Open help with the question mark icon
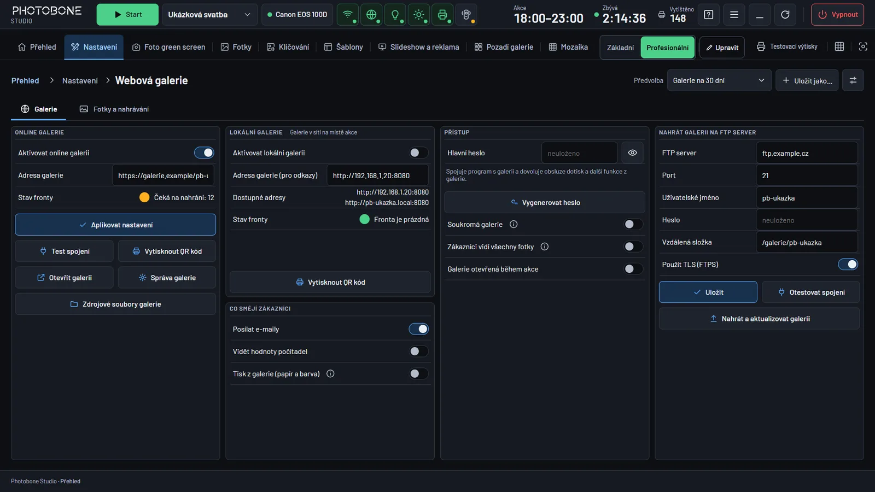The width and height of the screenshot is (875, 492). click(709, 15)
